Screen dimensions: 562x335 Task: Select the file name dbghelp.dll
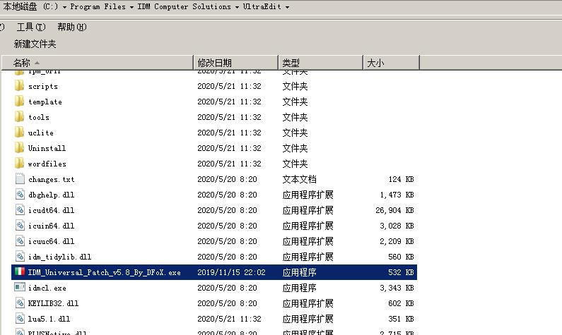(52, 195)
